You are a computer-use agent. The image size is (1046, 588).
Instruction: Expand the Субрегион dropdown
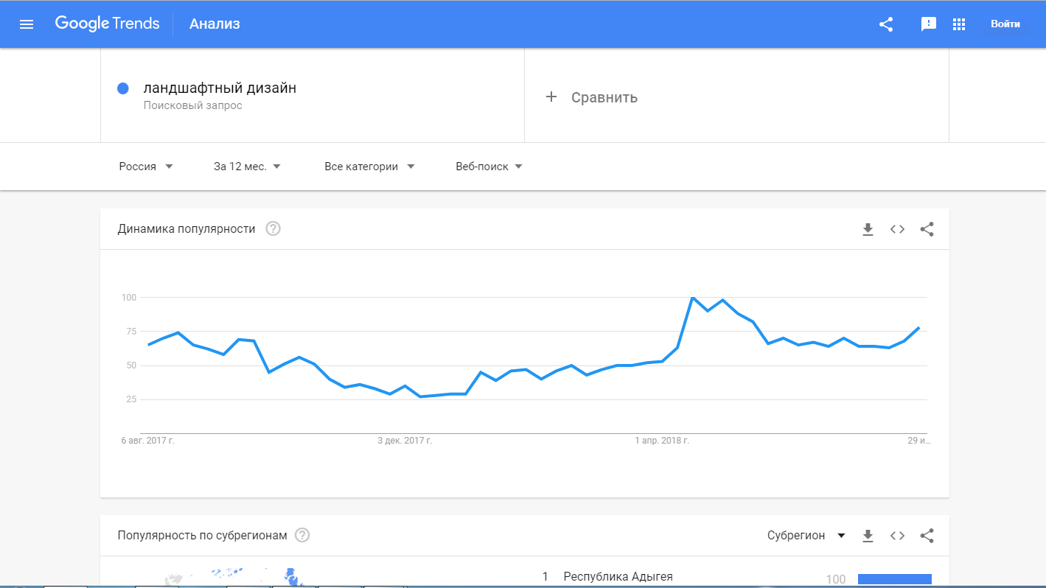click(806, 536)
